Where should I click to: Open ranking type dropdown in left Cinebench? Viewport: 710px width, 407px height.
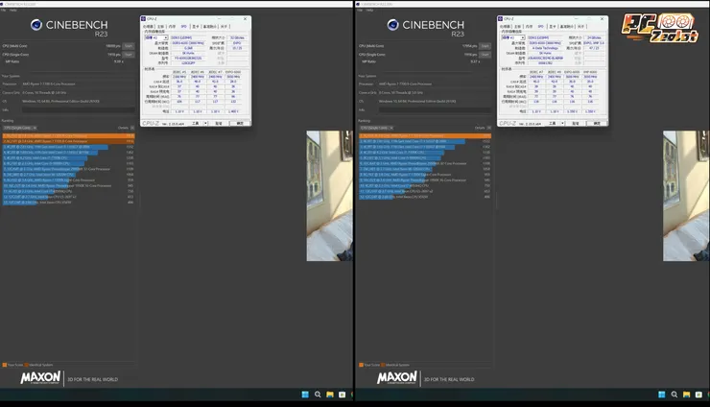pos(19,128)
